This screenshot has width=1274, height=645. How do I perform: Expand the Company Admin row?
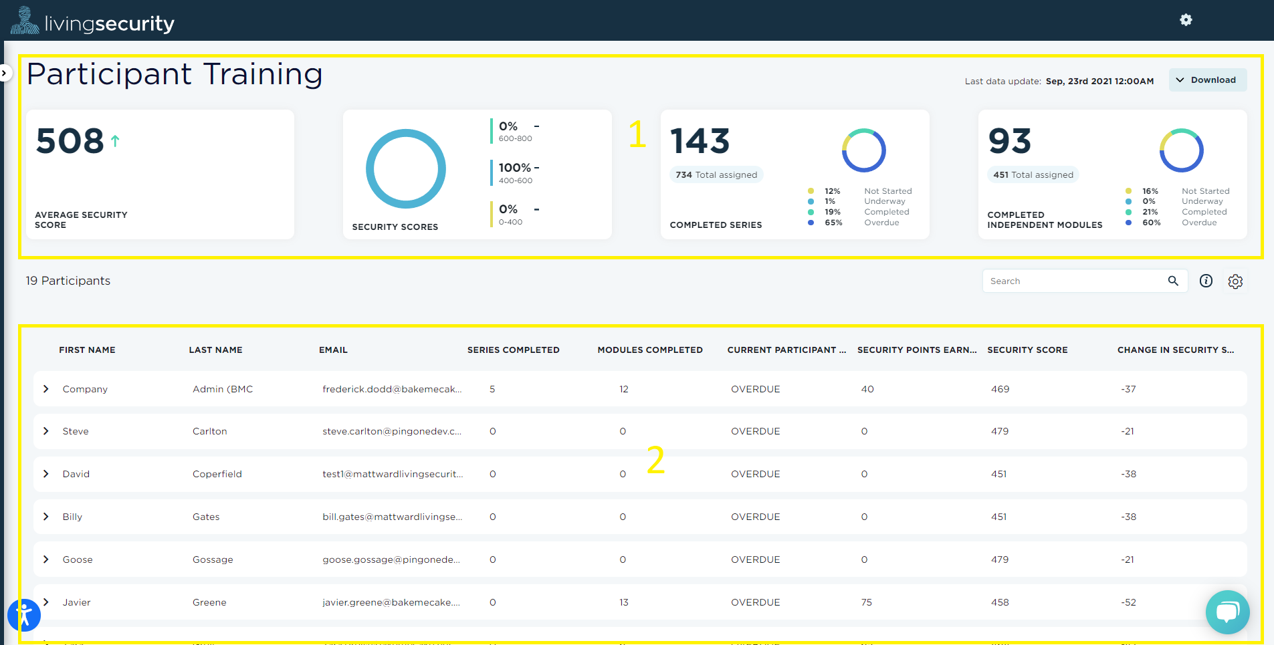pos(45,389)
